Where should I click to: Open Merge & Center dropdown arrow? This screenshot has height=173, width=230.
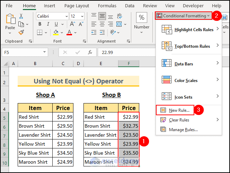coord(125,24)
